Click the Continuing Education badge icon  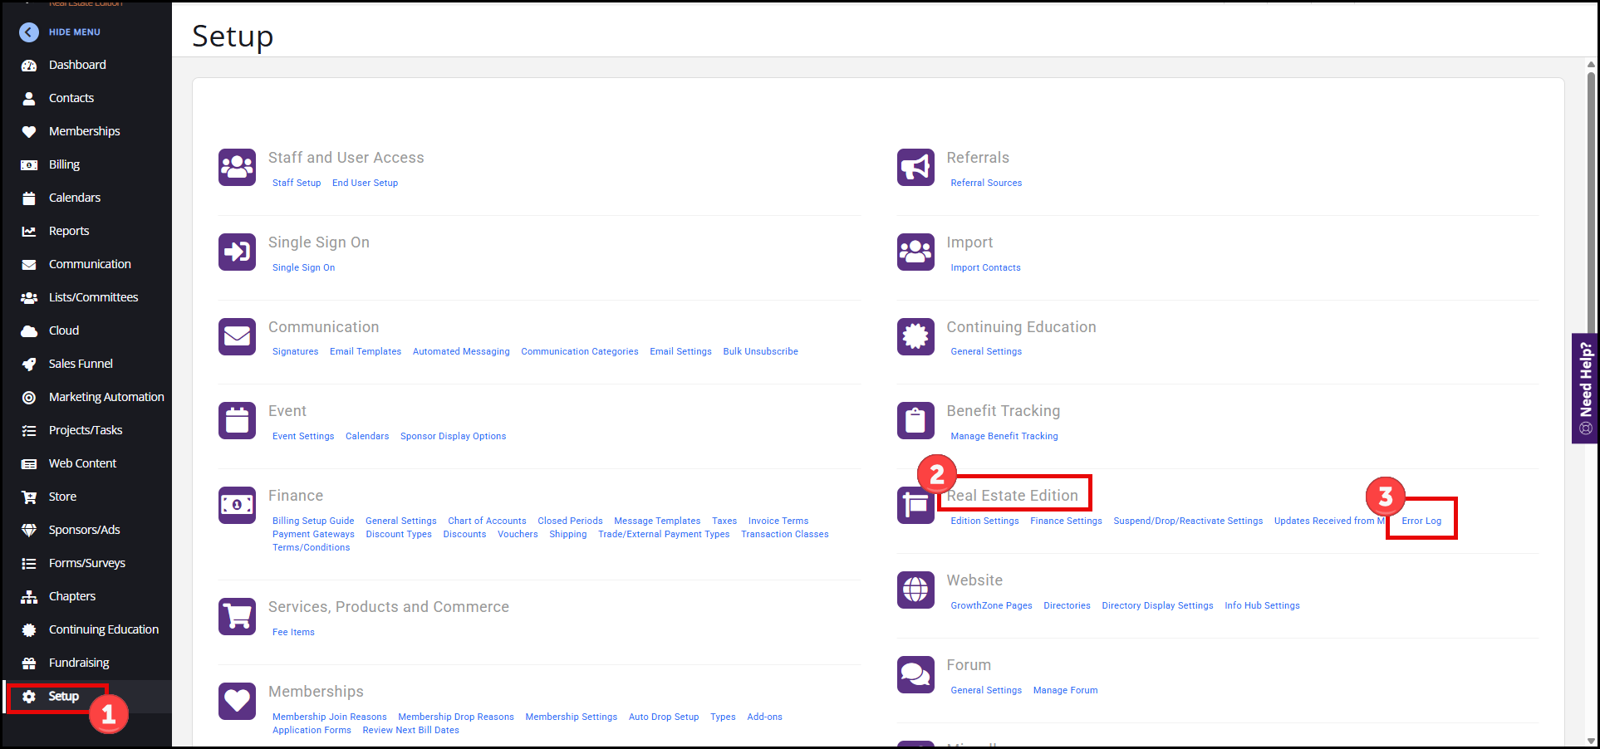915,336
